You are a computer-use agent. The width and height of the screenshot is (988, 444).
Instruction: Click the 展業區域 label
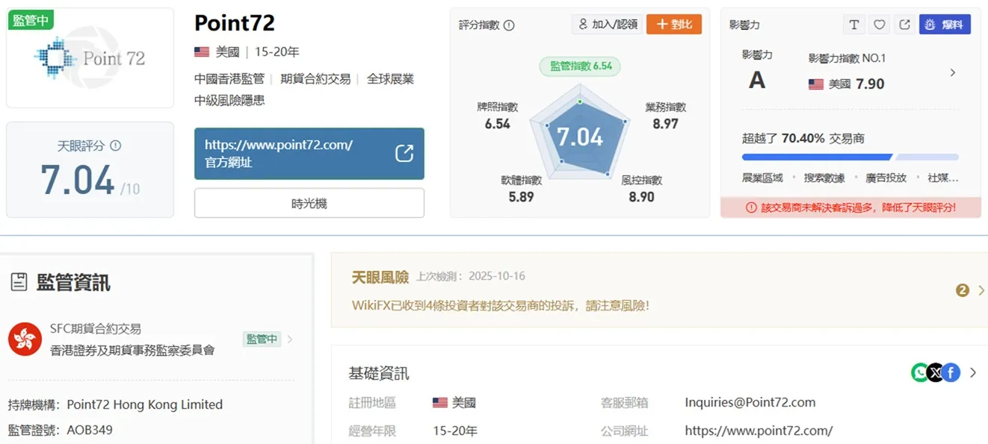pyautogui.click(x=762, y=178)
